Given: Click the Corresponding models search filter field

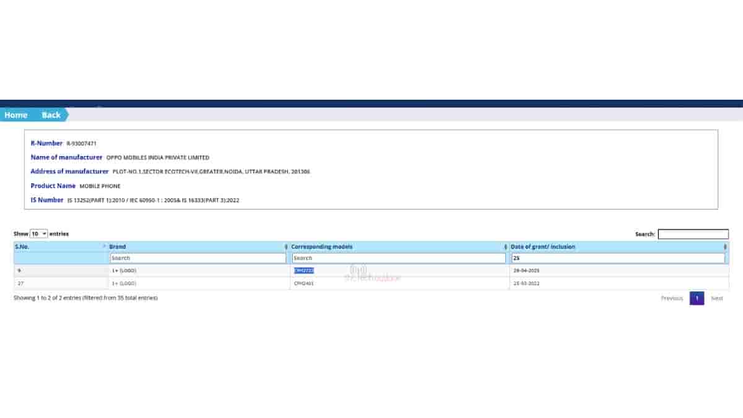Looking at the screenshot, I should click(399, 258).
